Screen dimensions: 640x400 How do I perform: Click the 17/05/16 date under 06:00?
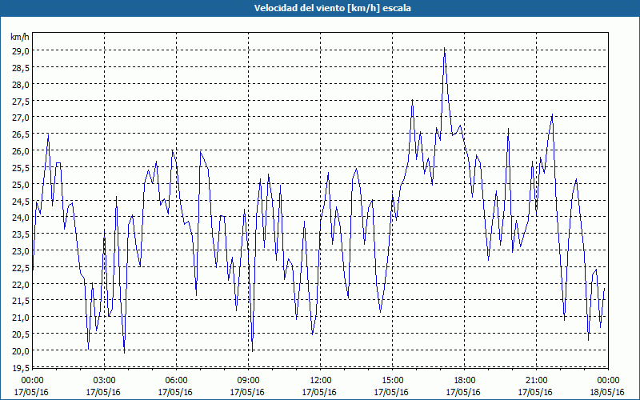click(175, 392)
